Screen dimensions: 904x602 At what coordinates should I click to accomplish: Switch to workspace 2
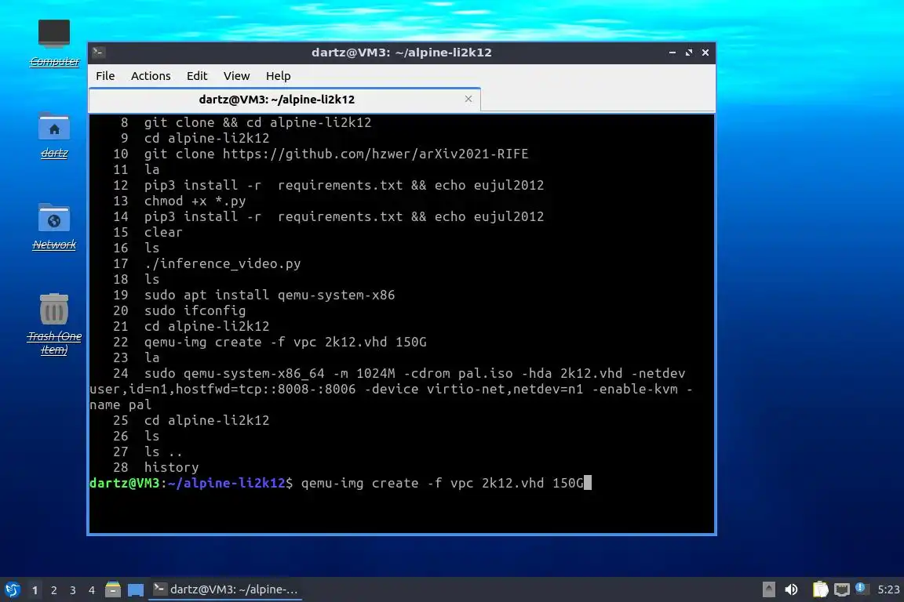(x=53, y=590)
